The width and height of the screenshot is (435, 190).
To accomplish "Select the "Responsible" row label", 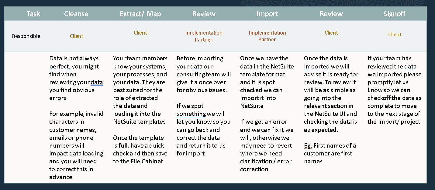I will coord(26,36).
